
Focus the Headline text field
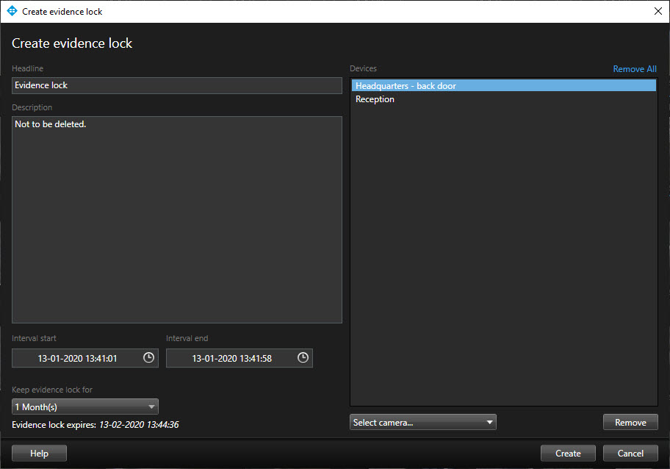pyautogui.click(x=177, y=85)
